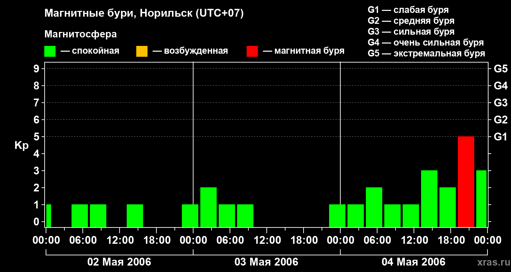Click the '— спокойная' legend label

coord(90,51)
